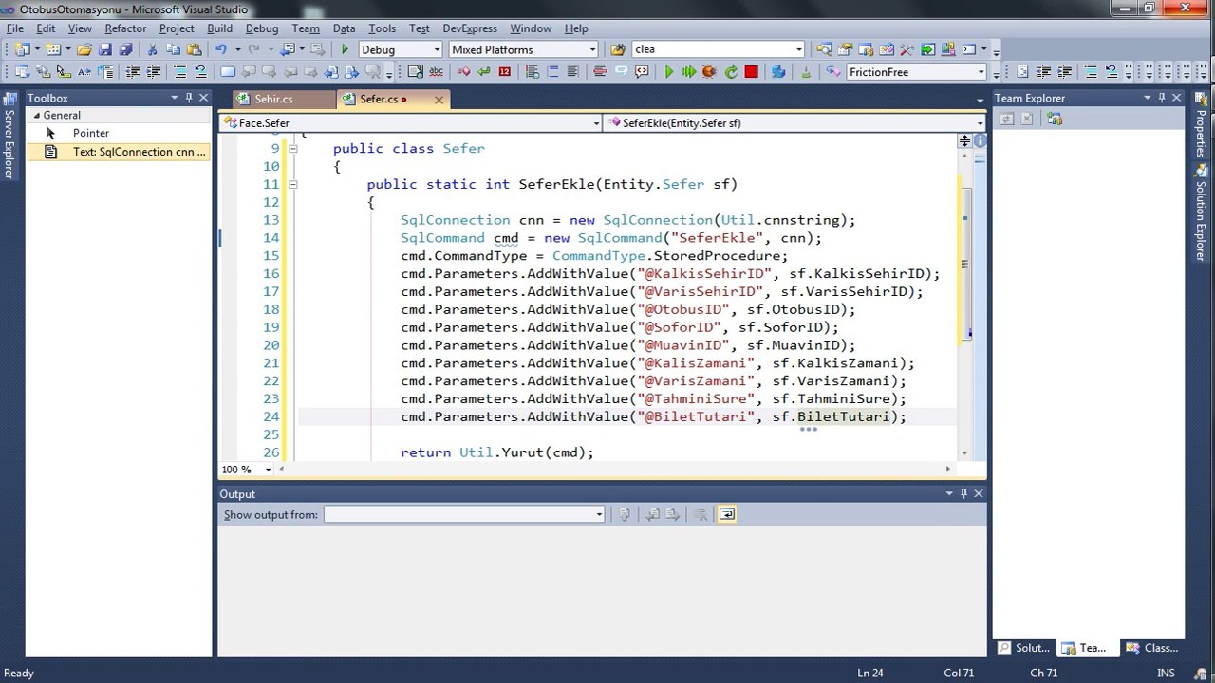Open the Toolbox panel window position menu arrow
1215x683 pixels.
pos(175,98)
